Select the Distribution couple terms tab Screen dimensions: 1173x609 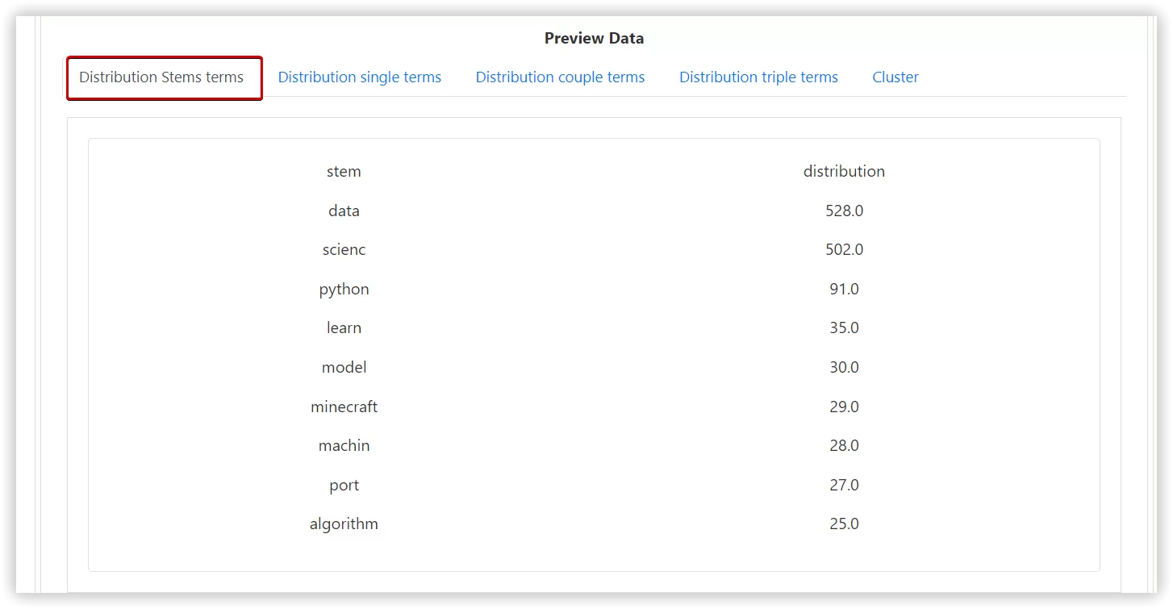point(560,77)
